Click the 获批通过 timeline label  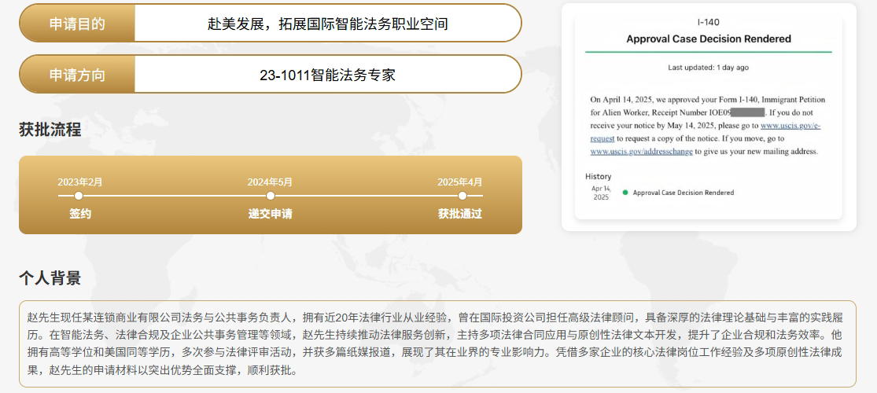[460, 214]
